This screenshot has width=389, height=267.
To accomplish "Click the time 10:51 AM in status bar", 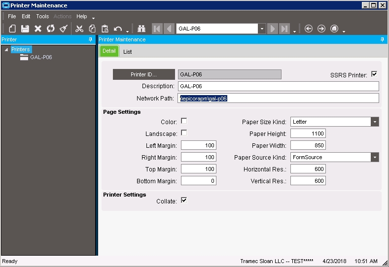I will point(366,261).
